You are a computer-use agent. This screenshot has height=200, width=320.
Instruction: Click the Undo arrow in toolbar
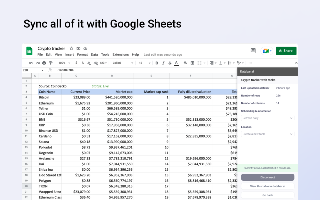(x=31, y=63)
